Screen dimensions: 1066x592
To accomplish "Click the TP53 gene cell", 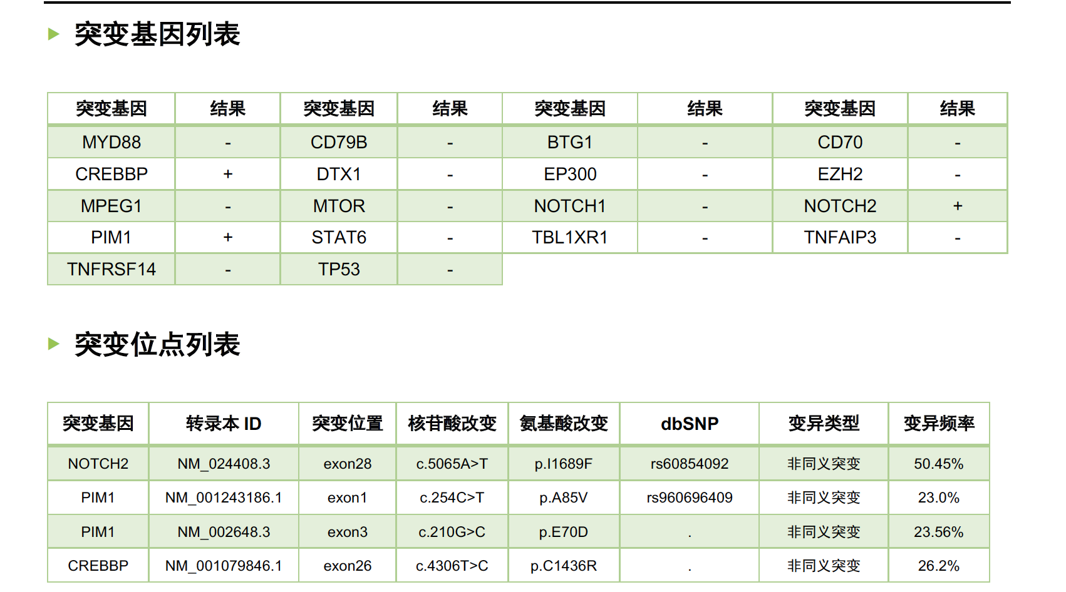I will point(339,269).
